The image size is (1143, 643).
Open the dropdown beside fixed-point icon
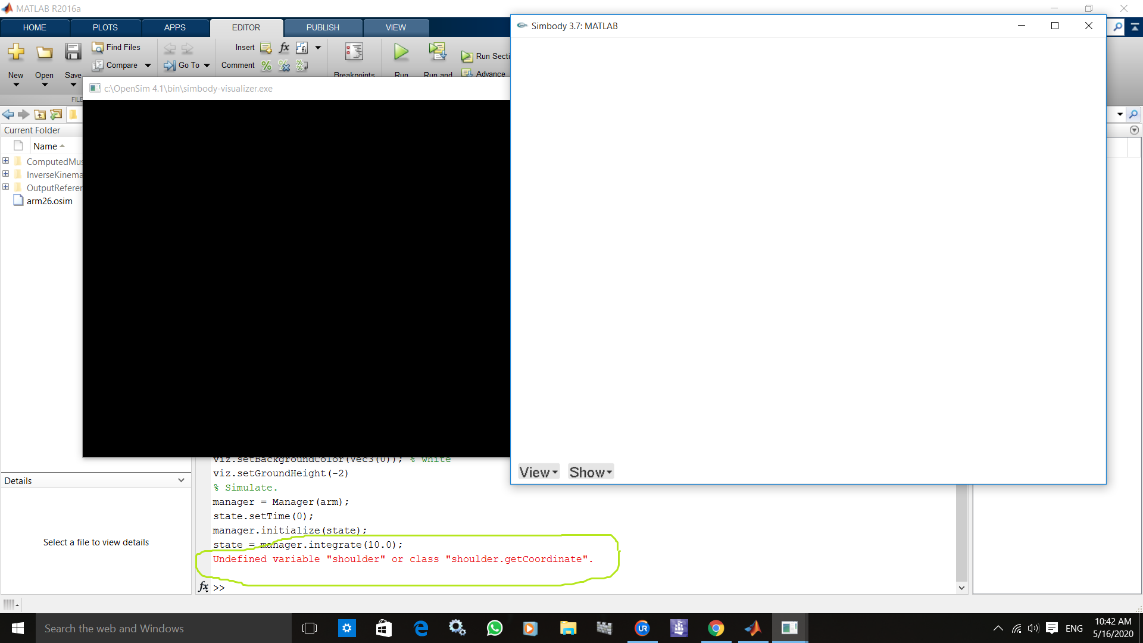318,48
